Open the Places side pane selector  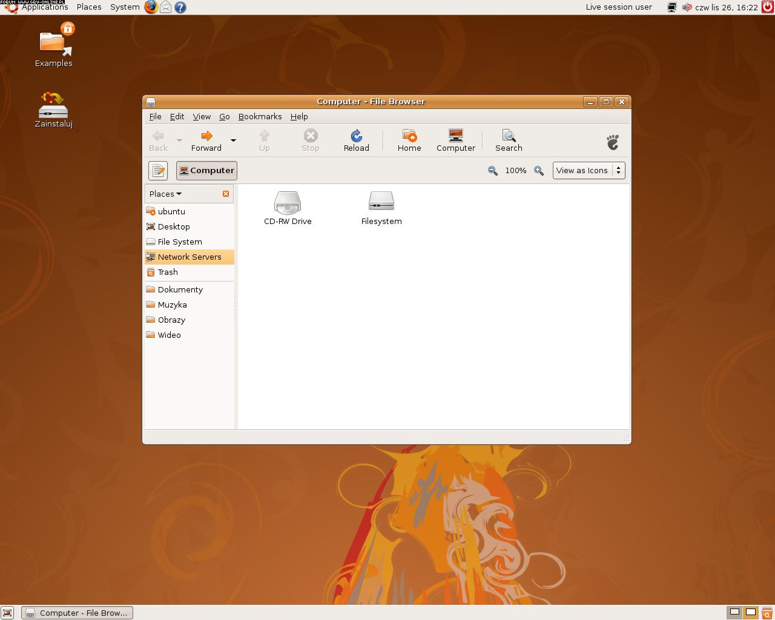pos(165,194)
